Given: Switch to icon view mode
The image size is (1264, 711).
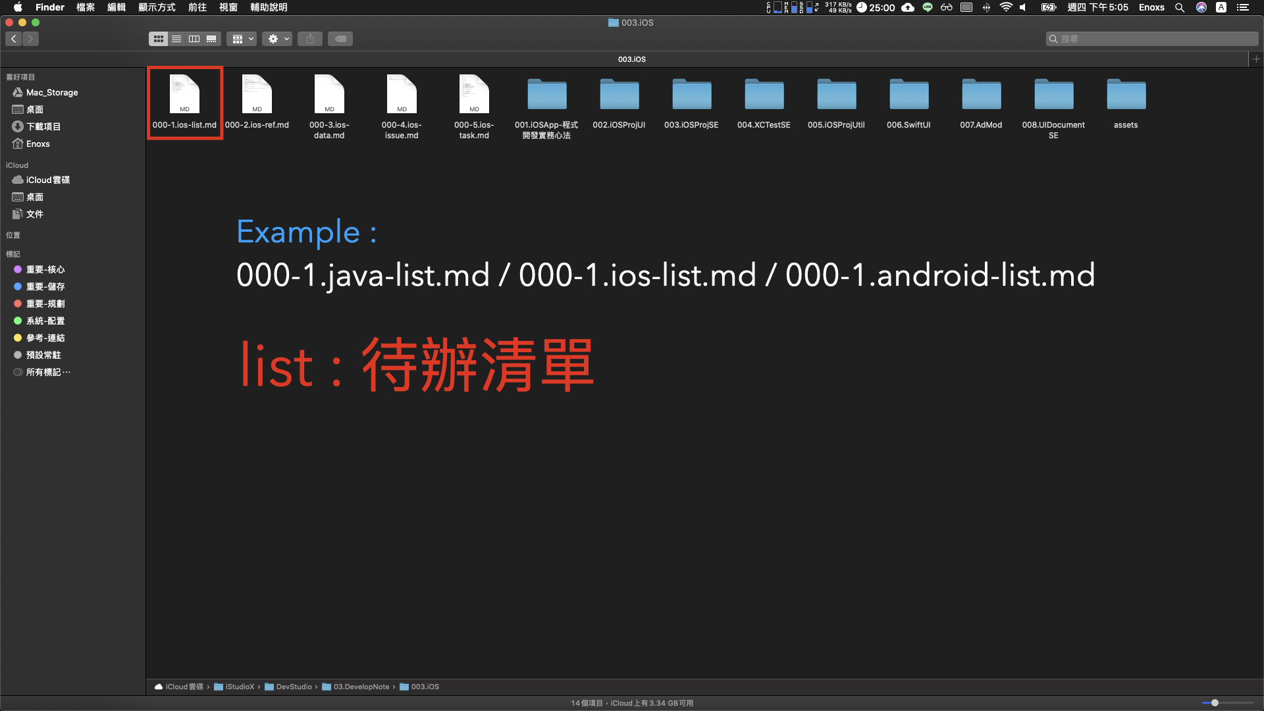Looking at the screenshot, I should (x=158, y=39).
